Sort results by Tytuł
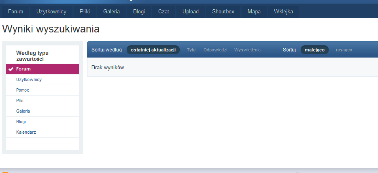Image resolution: width=378 pixels, height=173 pixels. click(x=191, y=50)
